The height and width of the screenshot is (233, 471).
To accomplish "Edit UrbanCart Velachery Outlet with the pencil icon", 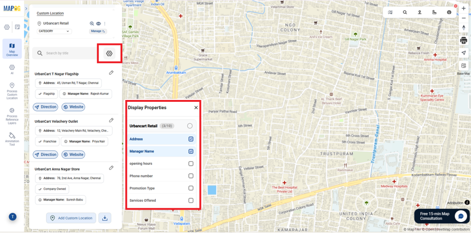I will [x=111, y=120].
